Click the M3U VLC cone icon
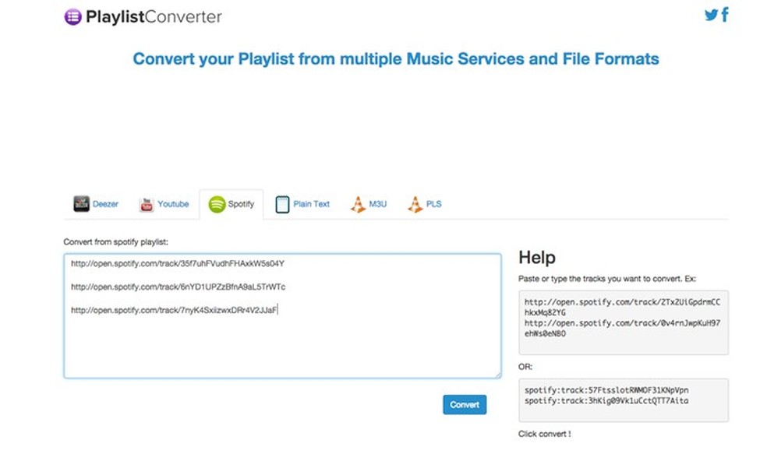The height and width of the screenshot is (461, 767). click(x=358, y=204)
